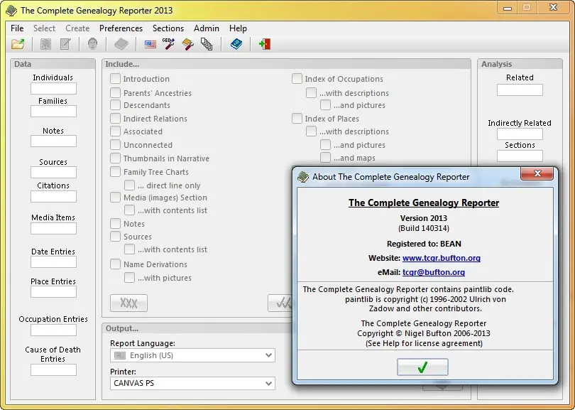Check descriptions box under Index of Occupations

click(311, 93)
